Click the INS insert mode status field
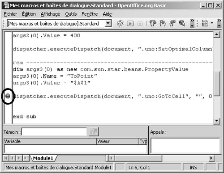Viewport: 224px width, 173px height. (193, 168)
